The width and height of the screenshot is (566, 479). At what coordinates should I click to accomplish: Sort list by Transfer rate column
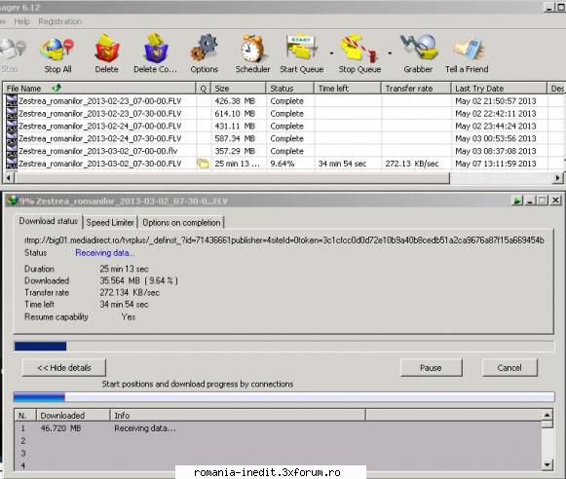click(x=416, y=89)
